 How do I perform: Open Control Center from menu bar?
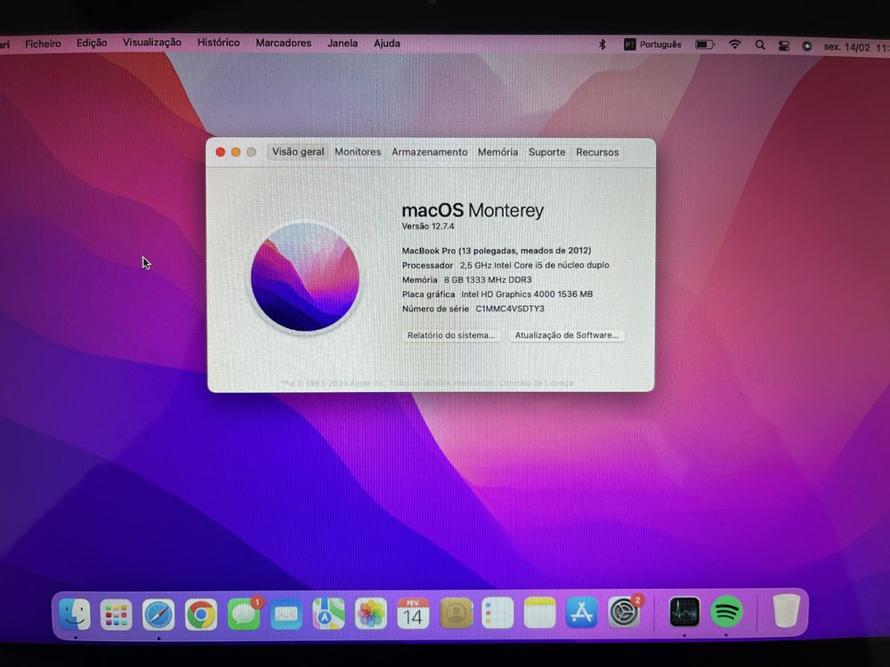[784, 46]
